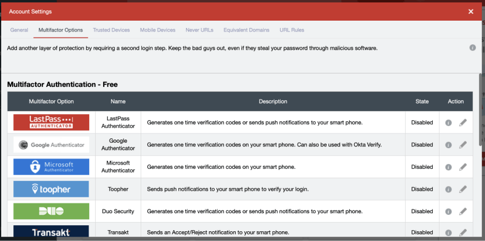Open the Trusted Devices tab

tap(112, 30)
